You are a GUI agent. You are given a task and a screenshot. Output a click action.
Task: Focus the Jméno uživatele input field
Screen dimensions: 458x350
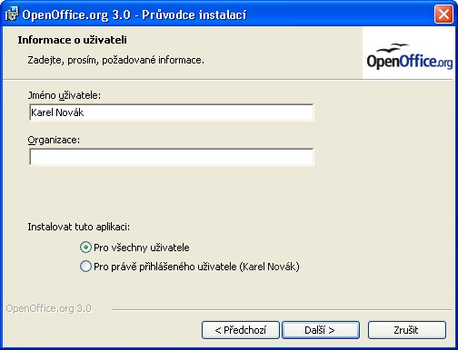pyautogui.click(x=172, y=112)
